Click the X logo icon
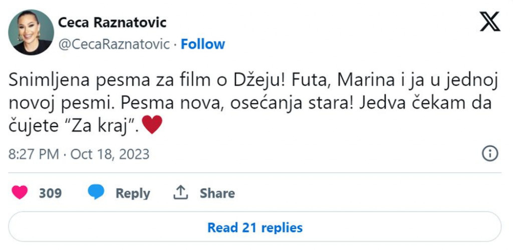Image resolution: width=513 pixels, height=250 pixels. click(489, 22)
